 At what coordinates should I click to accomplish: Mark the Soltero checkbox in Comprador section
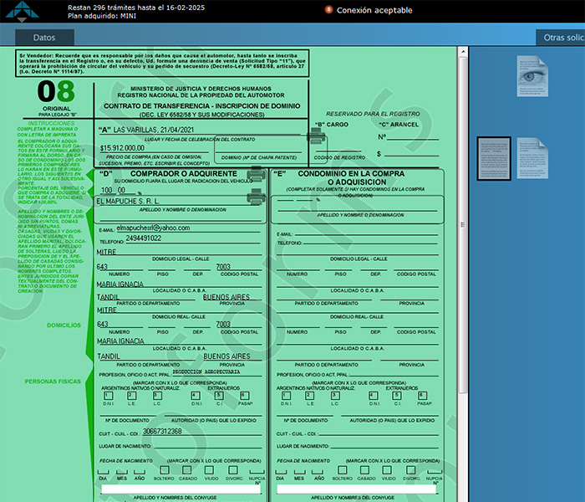click(x=165, y=471)
